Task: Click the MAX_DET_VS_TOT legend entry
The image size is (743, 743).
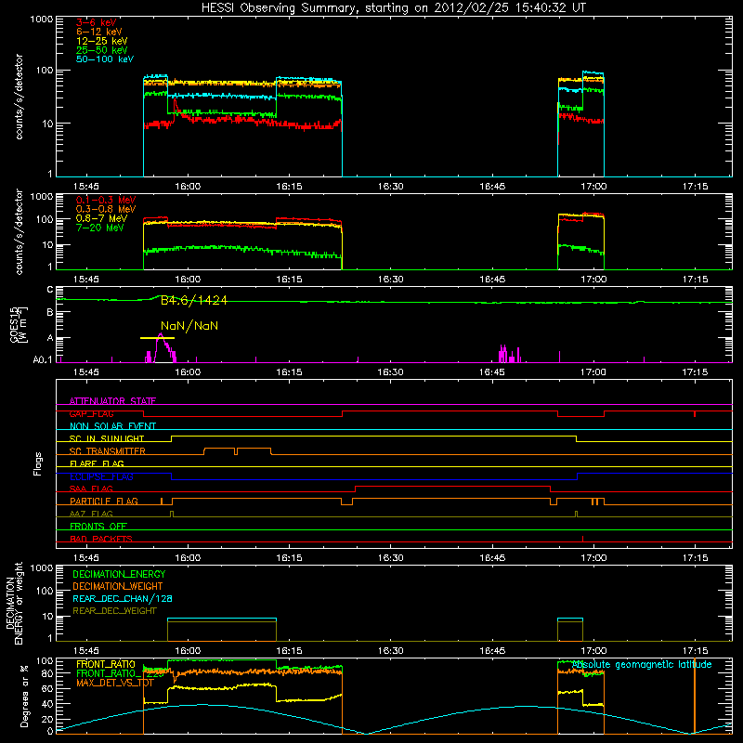Action: (x=115, y=683)
